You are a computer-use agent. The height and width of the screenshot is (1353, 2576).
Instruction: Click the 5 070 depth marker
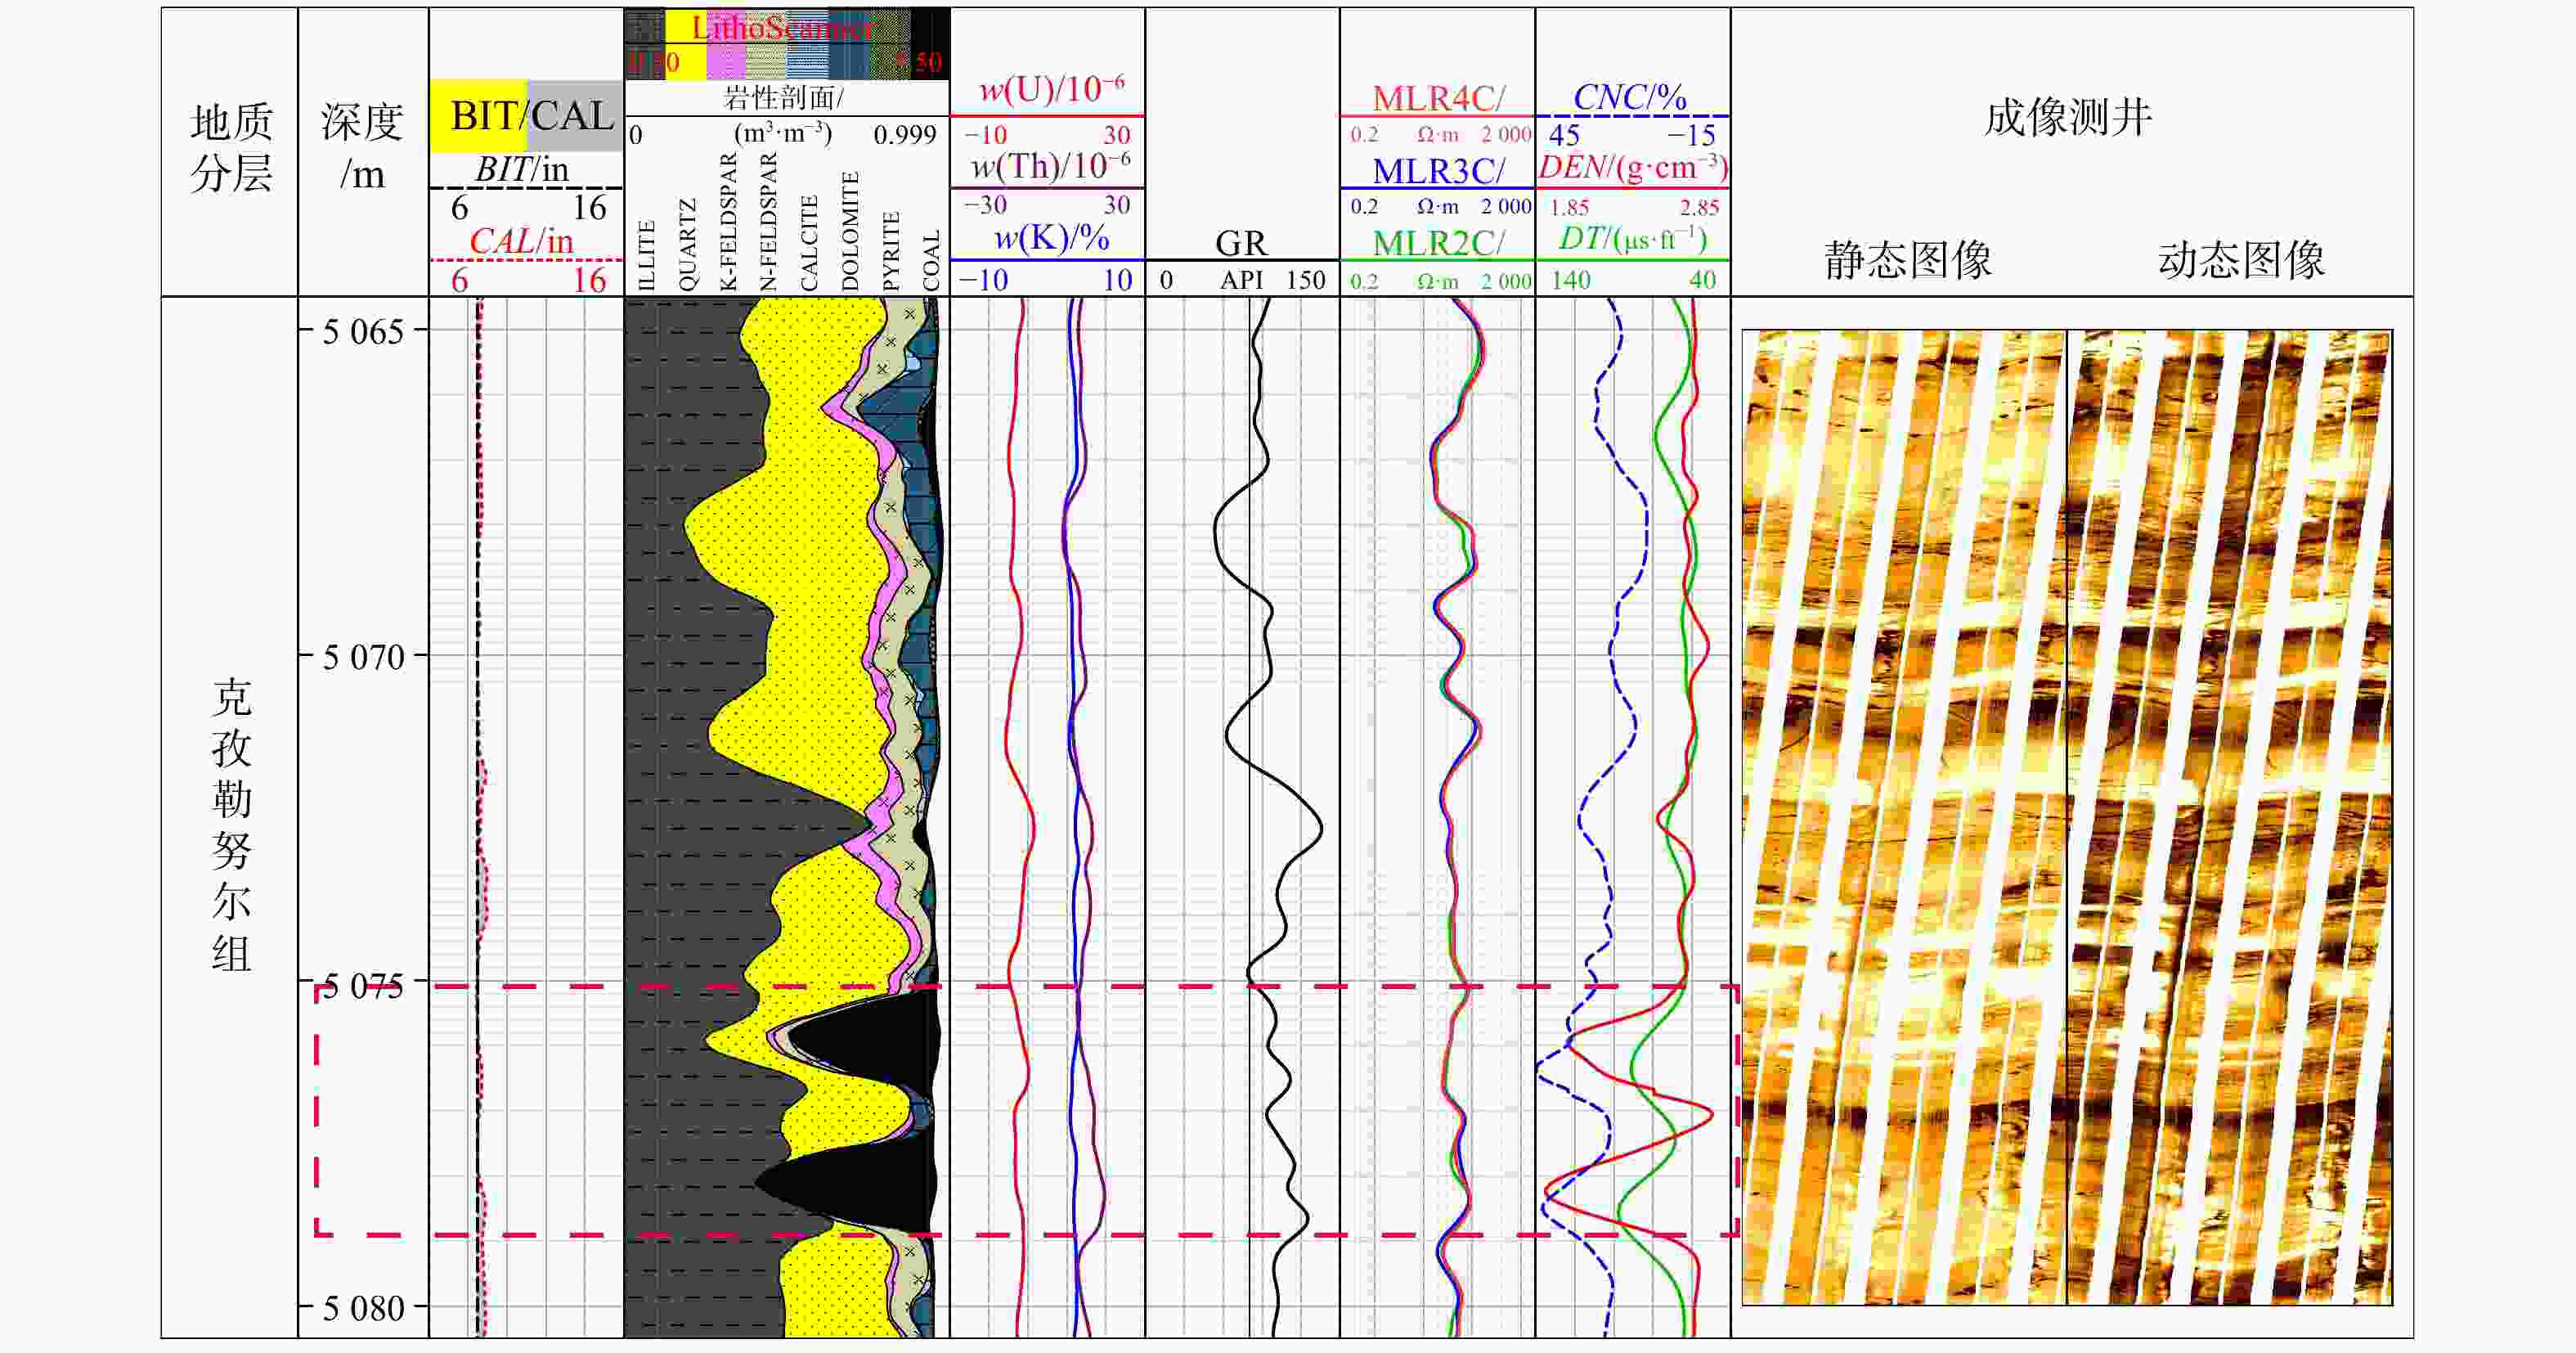click(363, 657)
